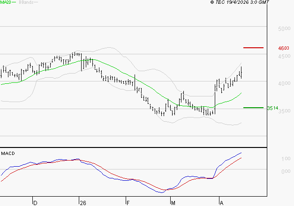Click the M month marker on time axis
Viewport: 294px width, 206px height.
(x=173, y=203)
